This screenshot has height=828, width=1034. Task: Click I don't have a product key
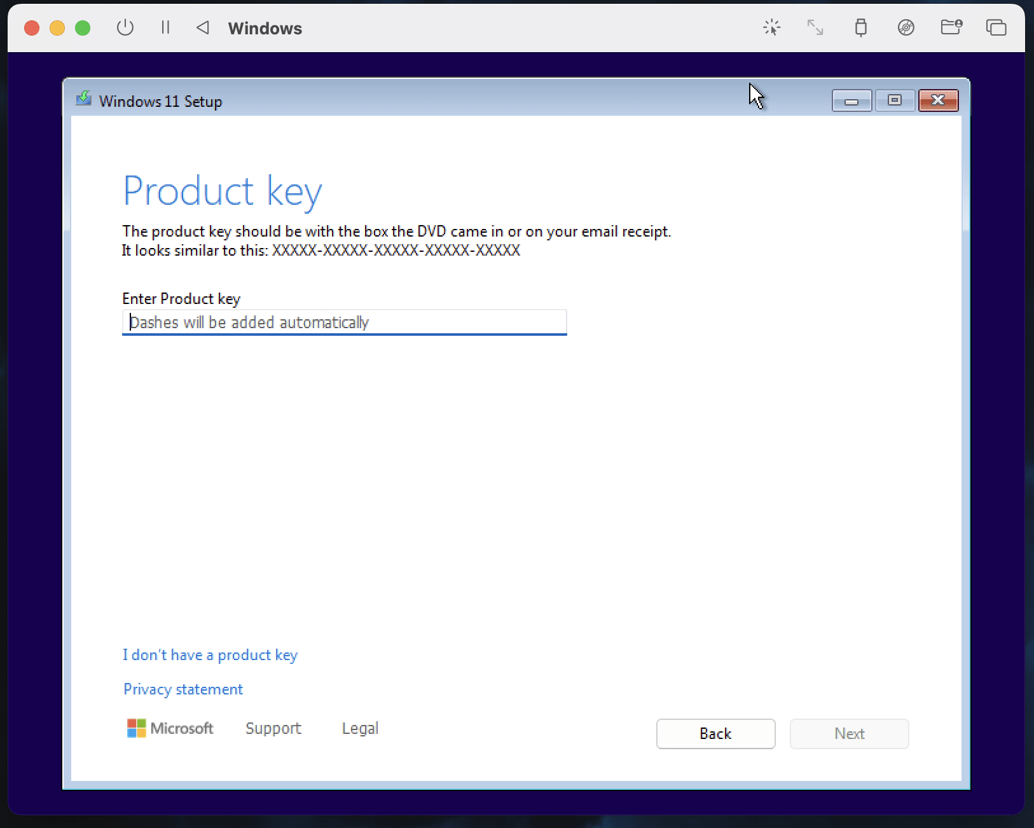(210, 655)
